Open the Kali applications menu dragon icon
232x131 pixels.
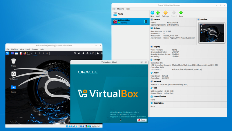coord(8,53)
